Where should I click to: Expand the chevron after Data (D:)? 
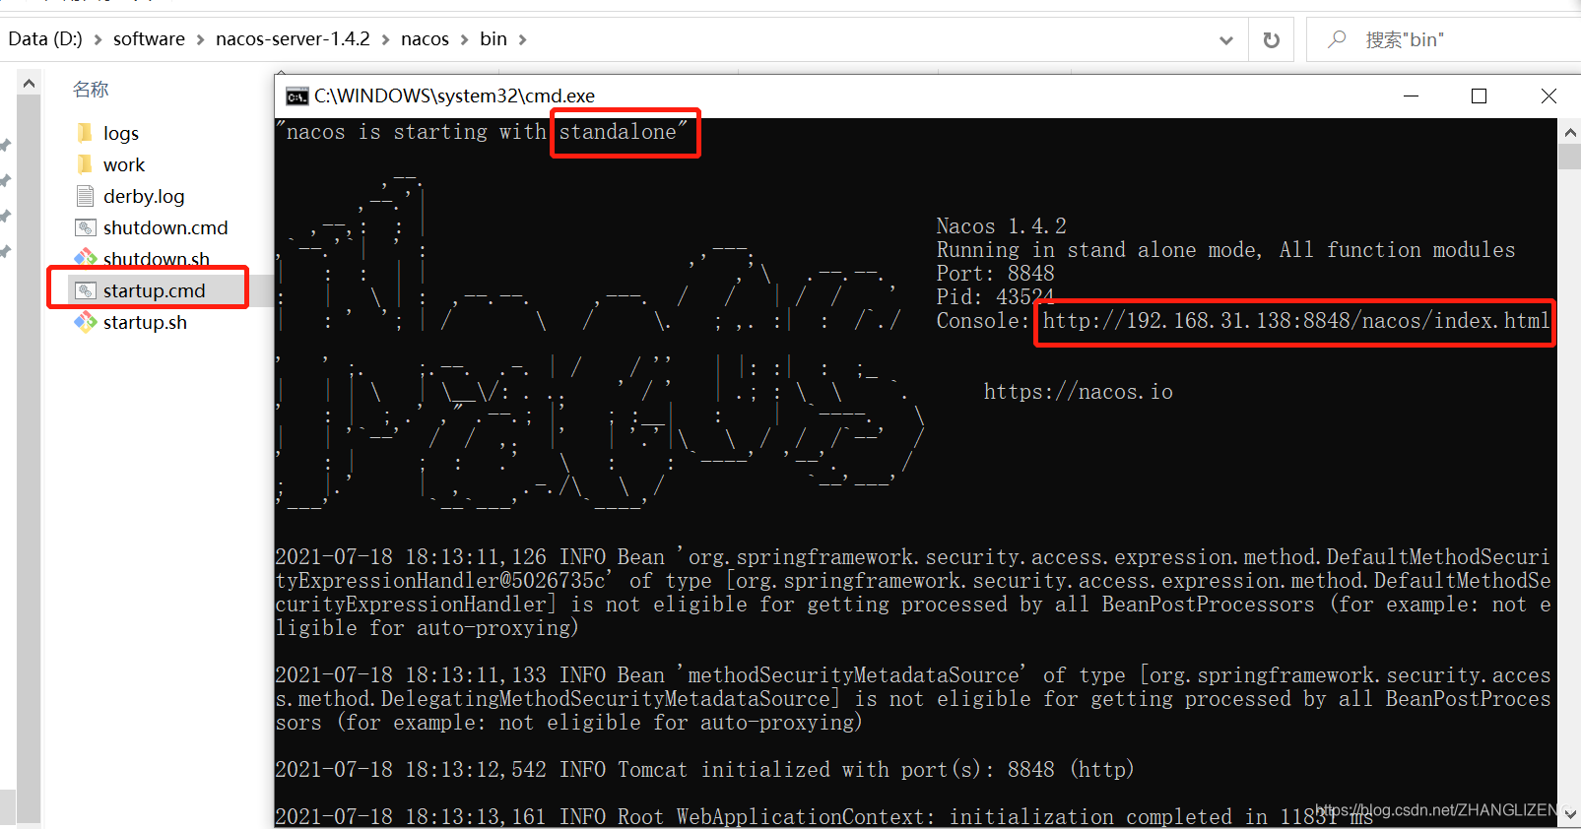click(98, 39)
